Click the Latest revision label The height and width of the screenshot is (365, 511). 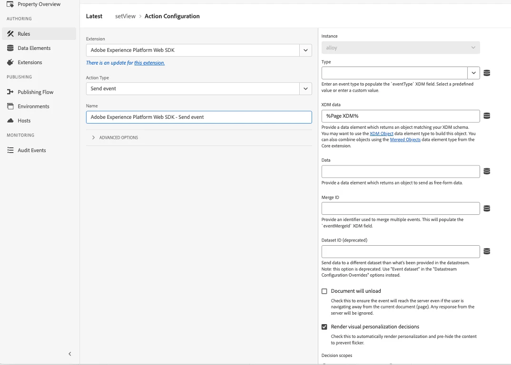94,16
